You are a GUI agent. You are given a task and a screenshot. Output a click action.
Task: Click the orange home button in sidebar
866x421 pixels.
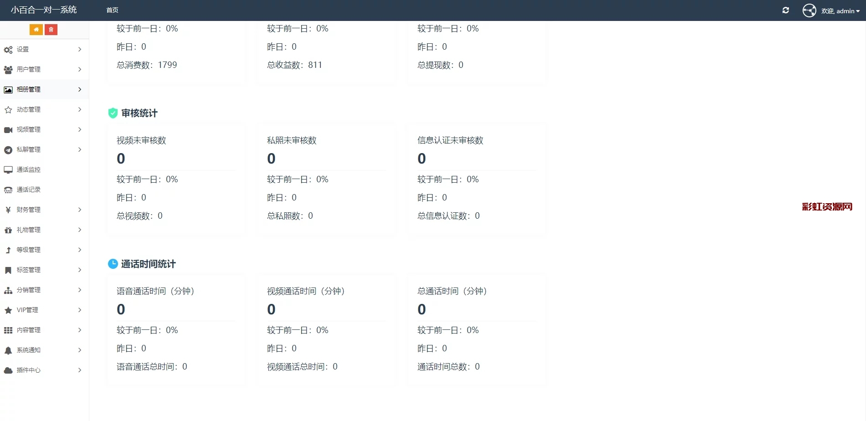pyautogui.click(x=36, y=30)
